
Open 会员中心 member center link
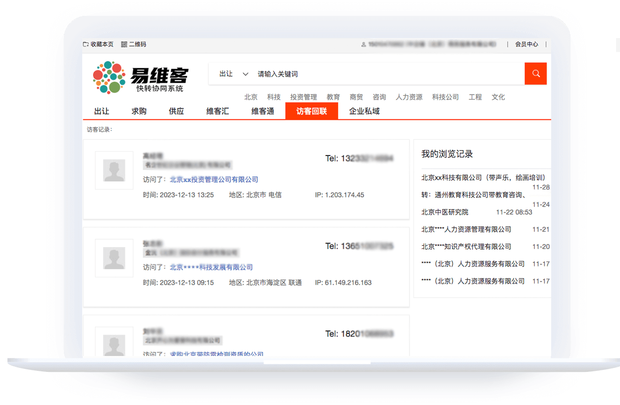pos(526,45)
